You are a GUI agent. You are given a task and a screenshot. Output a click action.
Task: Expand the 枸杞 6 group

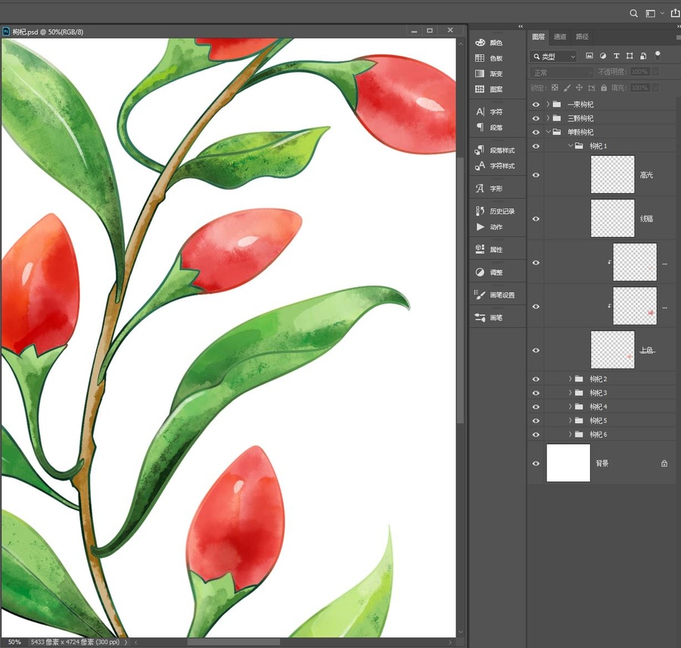pos(571,435)
